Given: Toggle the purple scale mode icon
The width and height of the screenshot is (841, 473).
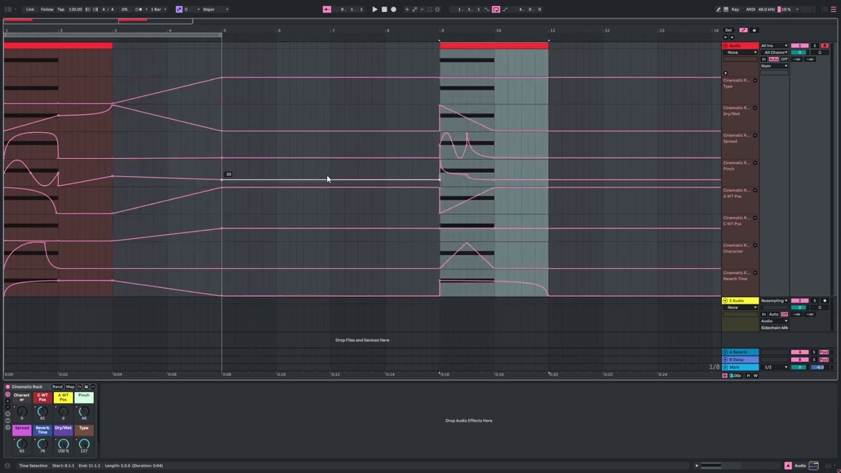Looking at the screenshot, I should [179, 9].
